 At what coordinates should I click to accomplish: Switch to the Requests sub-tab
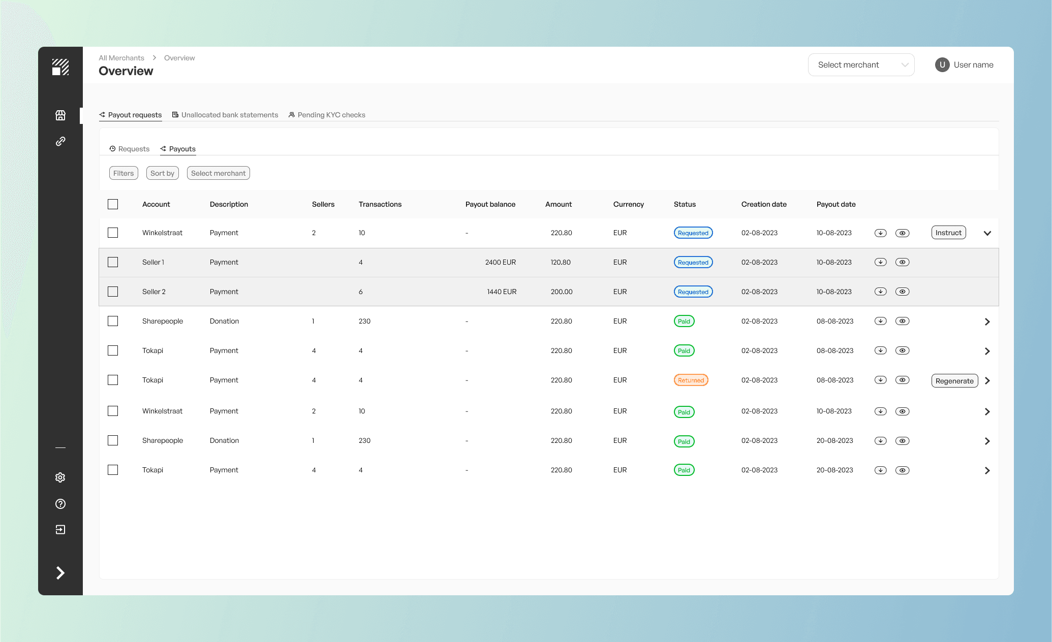point(130,149)
